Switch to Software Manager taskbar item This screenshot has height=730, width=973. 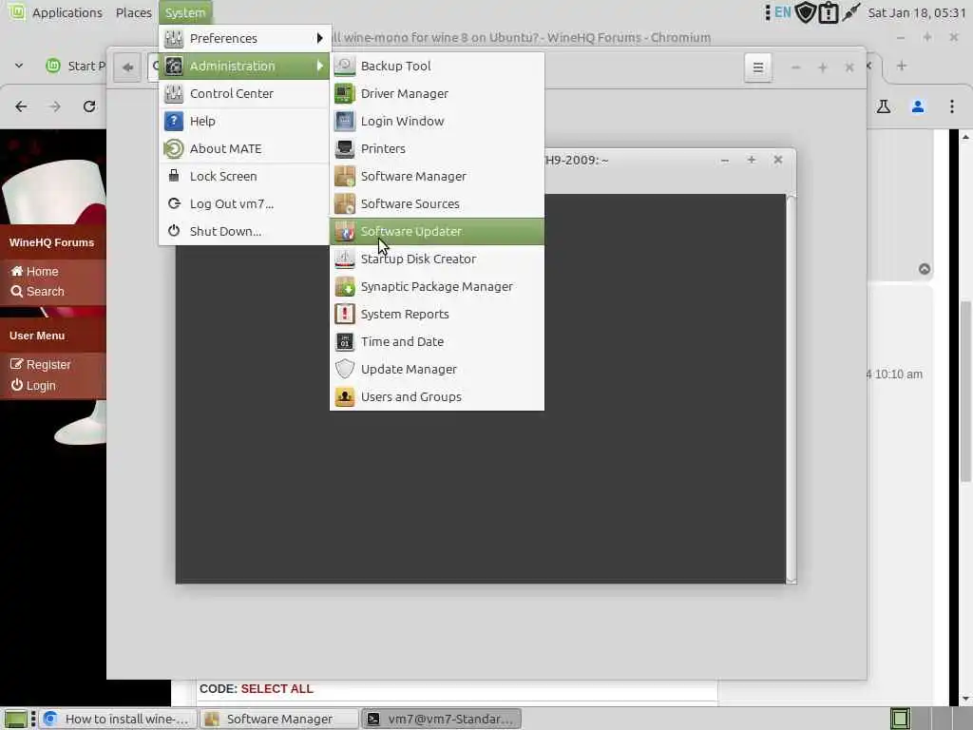point(278,719)
